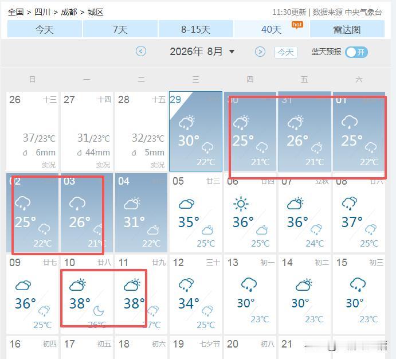Select the 44mm rainfall on day 27

click(x=97, y=153)
